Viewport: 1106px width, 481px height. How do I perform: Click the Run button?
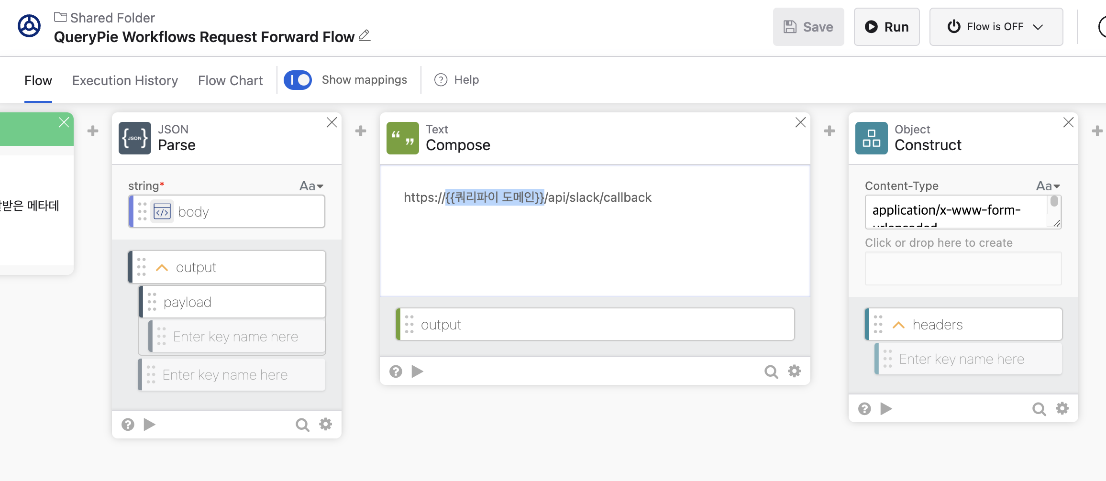click(886, 27)
